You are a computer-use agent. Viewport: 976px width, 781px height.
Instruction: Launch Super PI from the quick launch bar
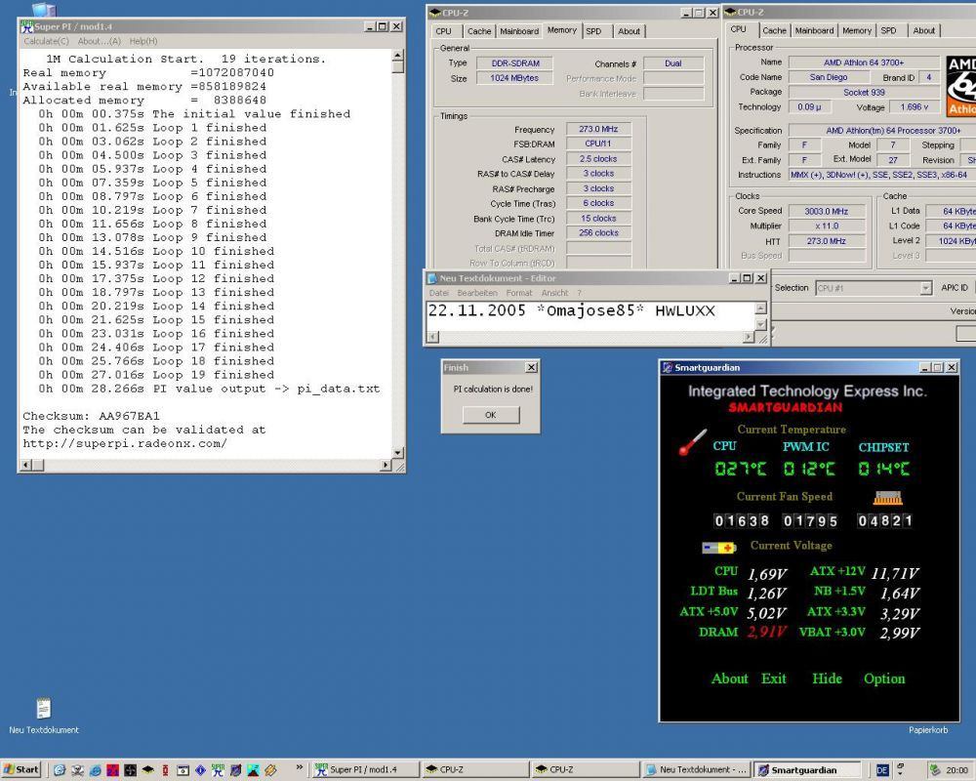click(x=218, y=770)
